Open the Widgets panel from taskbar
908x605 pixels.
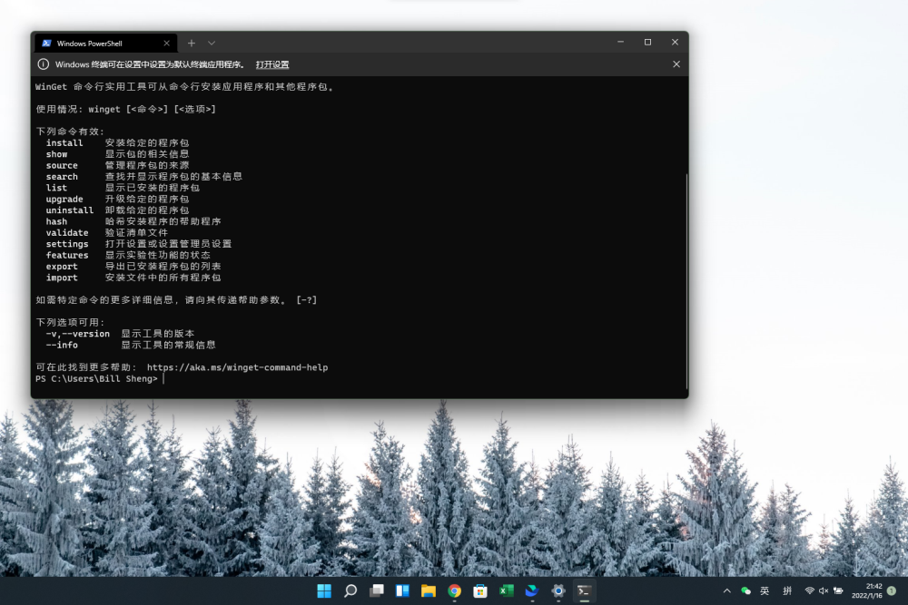[x=402, y=591]
